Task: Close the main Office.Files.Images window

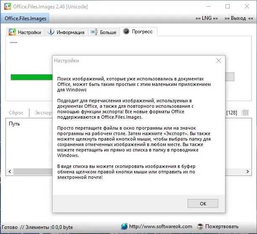Action: pos(247,7)
